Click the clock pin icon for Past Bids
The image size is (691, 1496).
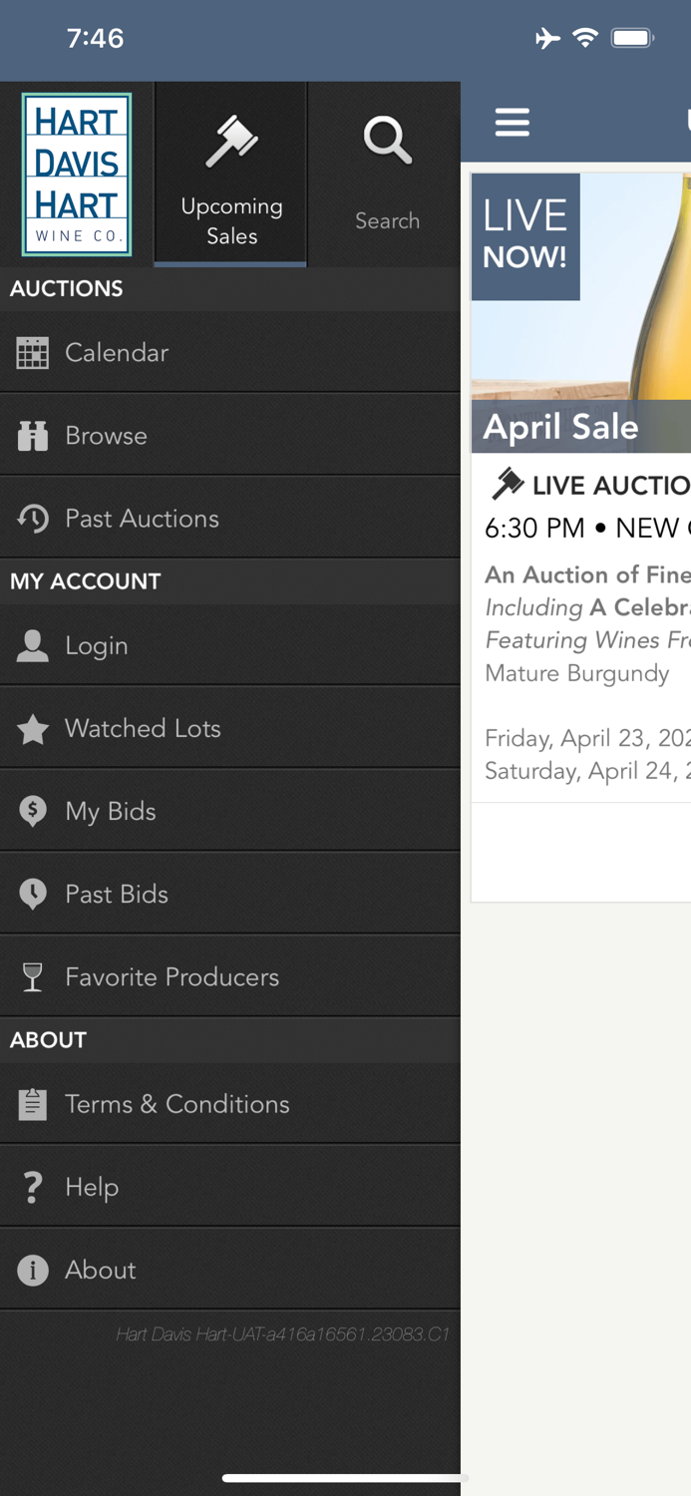(x=33, y=894)
